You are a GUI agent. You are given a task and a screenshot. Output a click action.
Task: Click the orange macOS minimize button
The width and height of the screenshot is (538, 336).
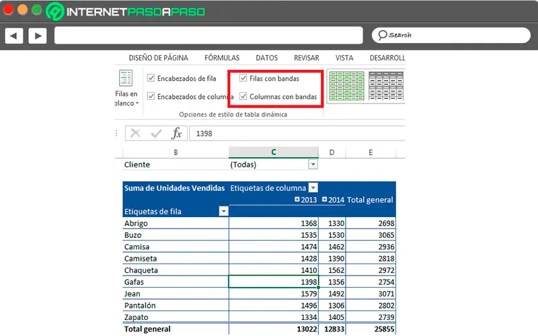coord(23,9)
